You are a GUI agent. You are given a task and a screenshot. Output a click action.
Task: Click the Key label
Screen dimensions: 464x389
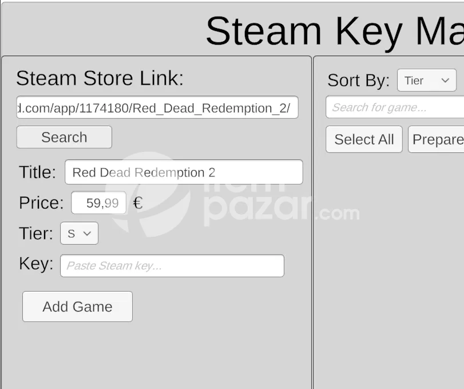[x=36, y=264]
